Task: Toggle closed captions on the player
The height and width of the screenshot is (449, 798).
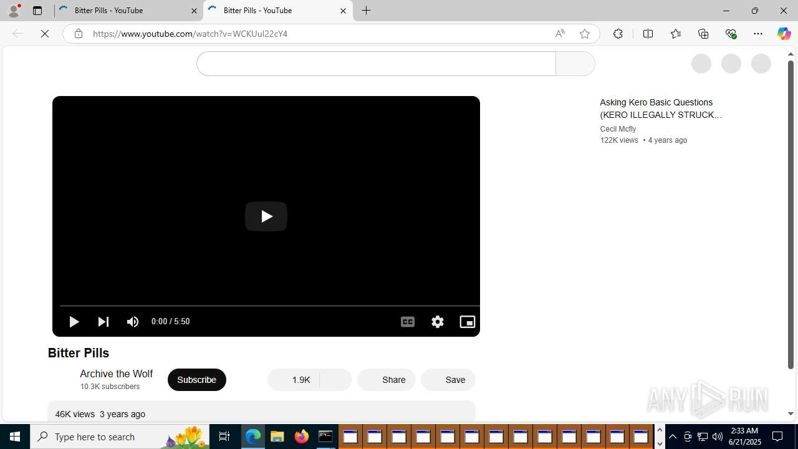Action: pos(408,322)
